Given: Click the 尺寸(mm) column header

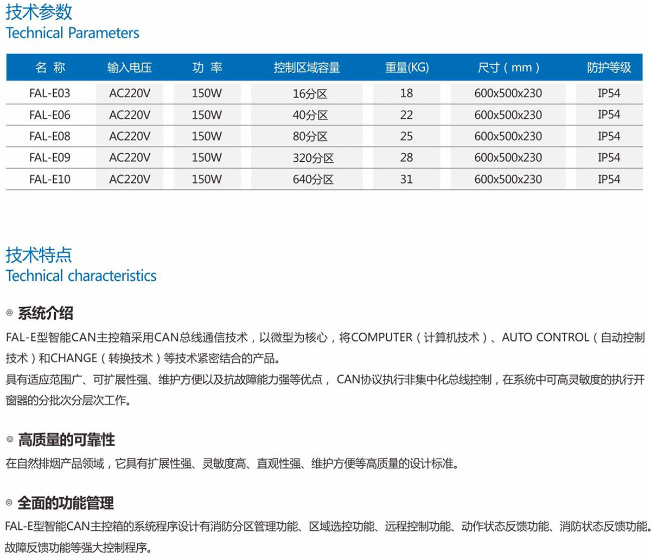Looking at the screenshot, I should (508, 67).
